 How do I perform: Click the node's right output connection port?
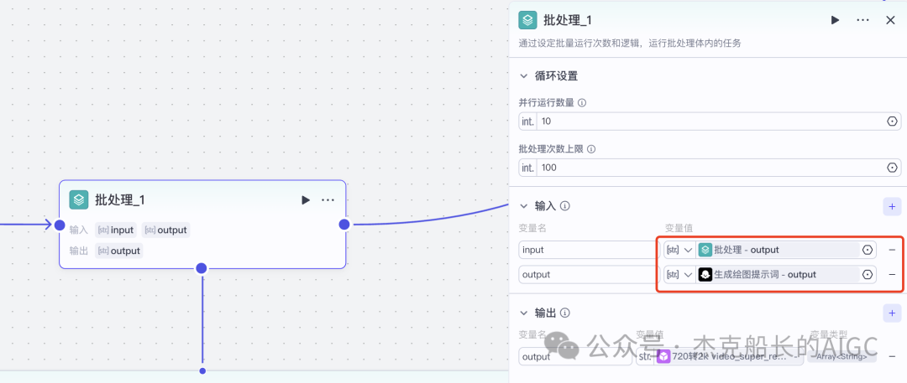coord(344,224)
